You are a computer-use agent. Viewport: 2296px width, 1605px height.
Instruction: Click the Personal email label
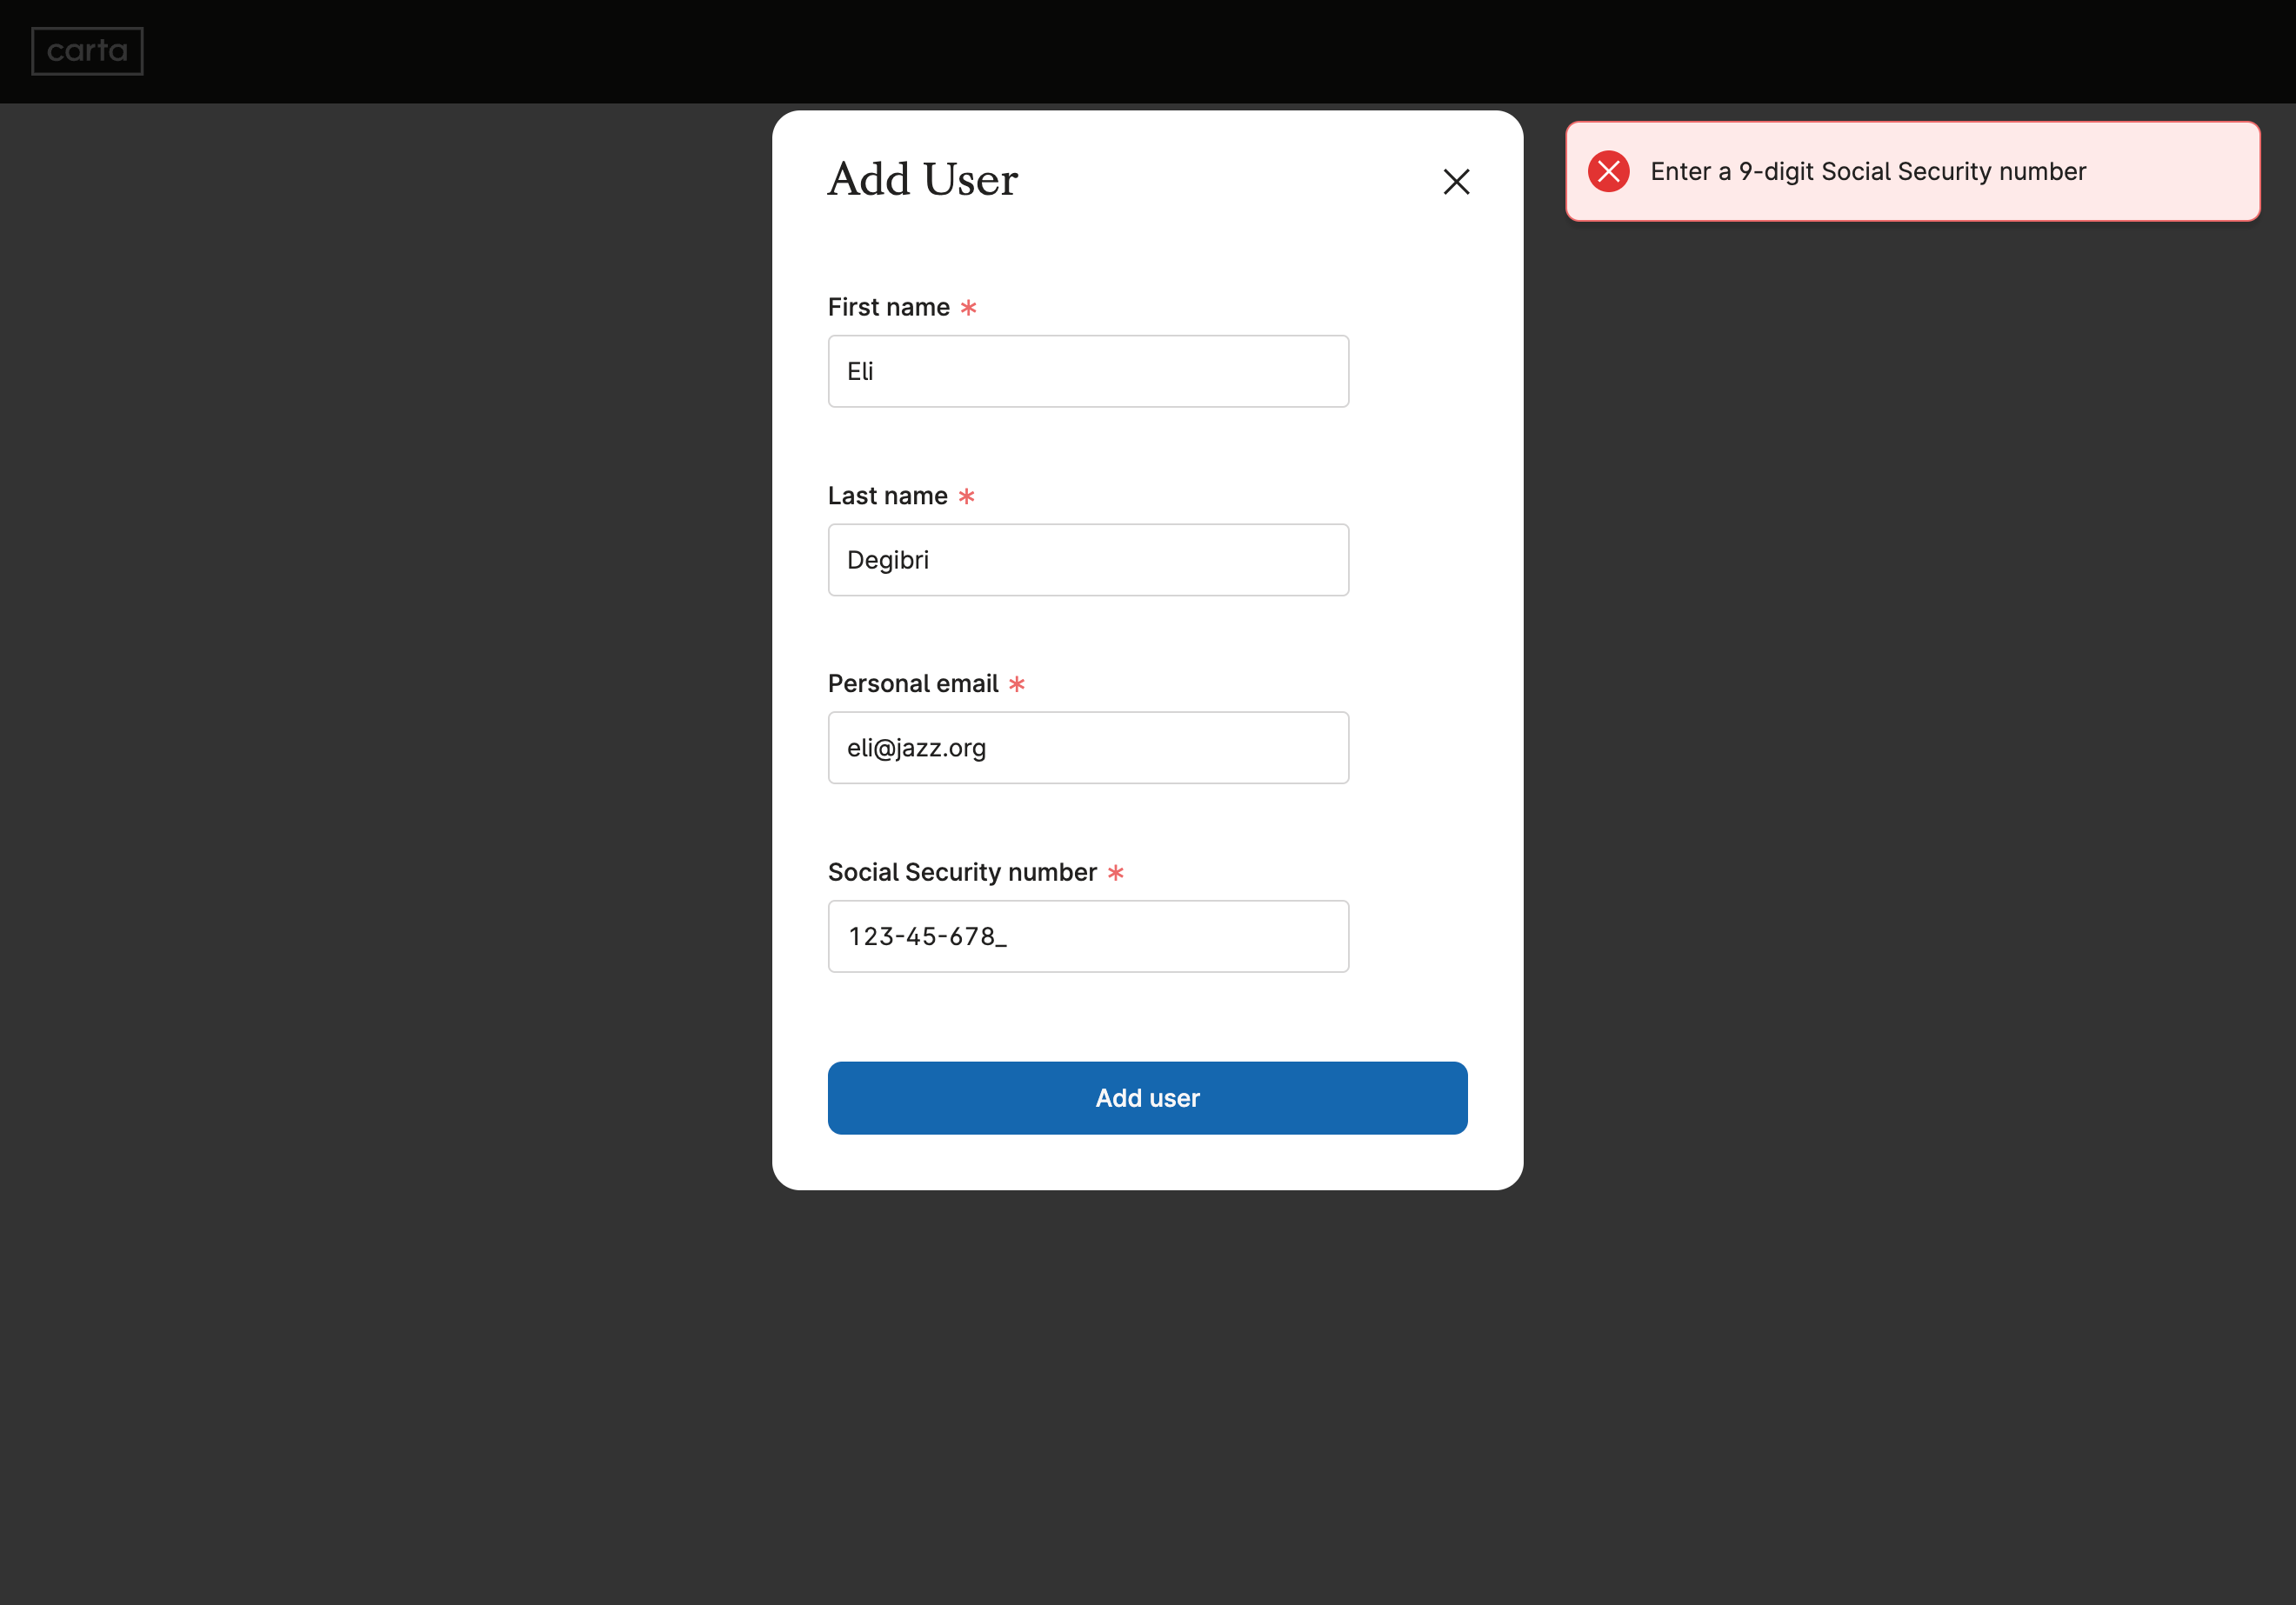(912, 683)
